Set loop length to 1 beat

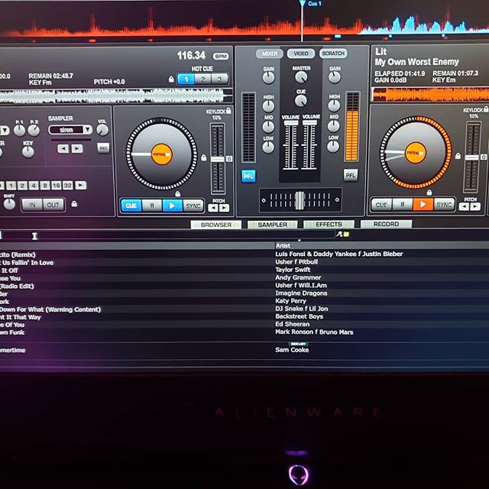[11, 186]
